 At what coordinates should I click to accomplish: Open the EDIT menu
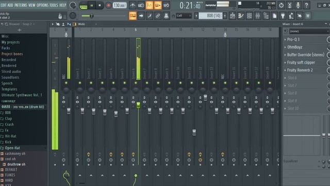pyautogui.click(x=4, y=5)
